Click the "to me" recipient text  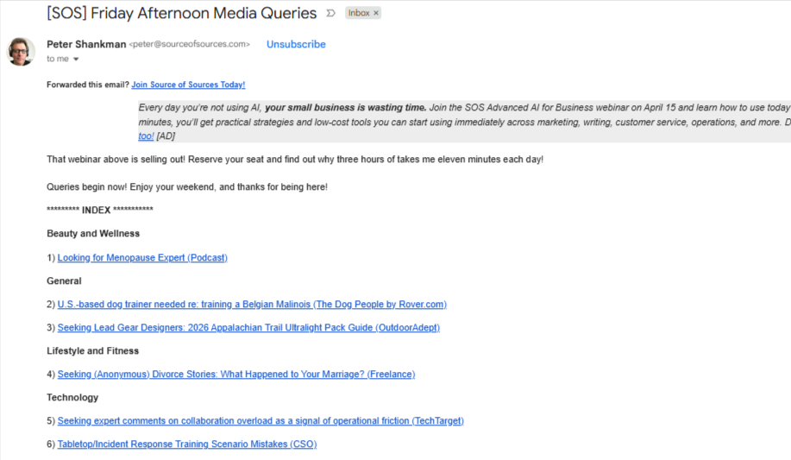pos(58,60)
